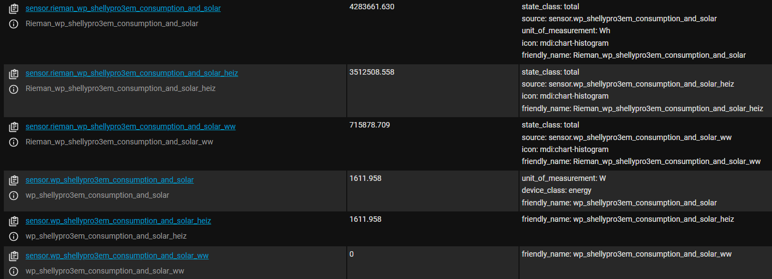Screen dimensions: 772x279
Task: Copy entity ID sensor.rieman_wp_shellypro3em_consumption_and_solar
Action: tap(14, 9)
